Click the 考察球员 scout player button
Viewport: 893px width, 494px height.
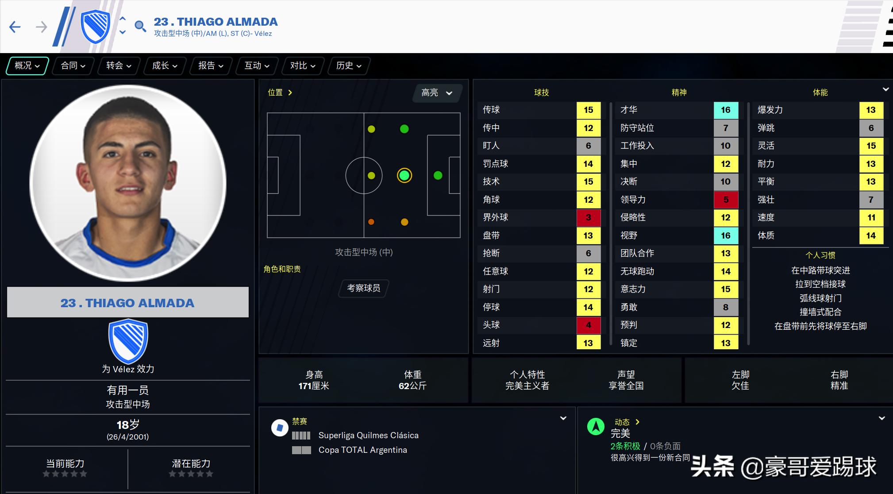tap(363, 288)
